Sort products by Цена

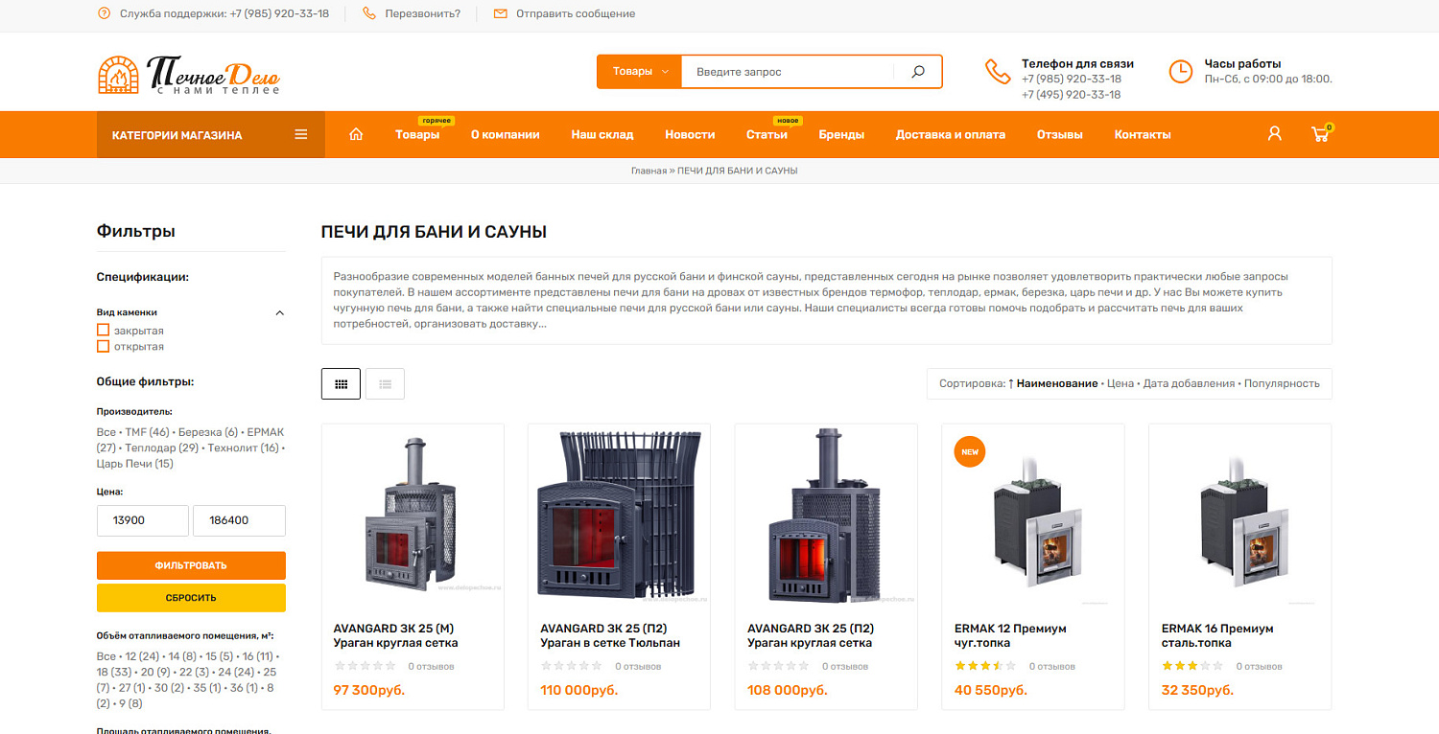click(x=1121, y=383)
